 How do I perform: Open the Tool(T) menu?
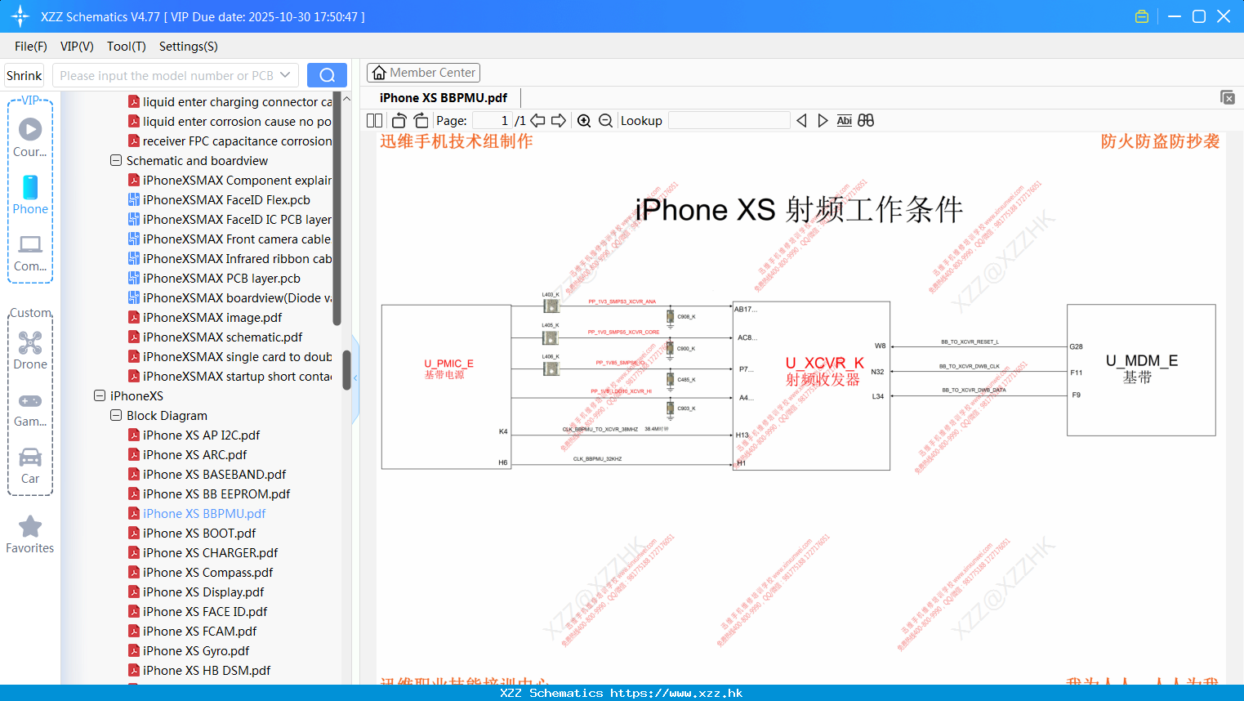pos(127,47)
